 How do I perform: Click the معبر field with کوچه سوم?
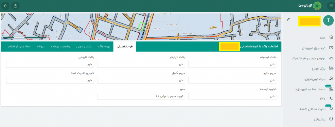pos(141,96)
